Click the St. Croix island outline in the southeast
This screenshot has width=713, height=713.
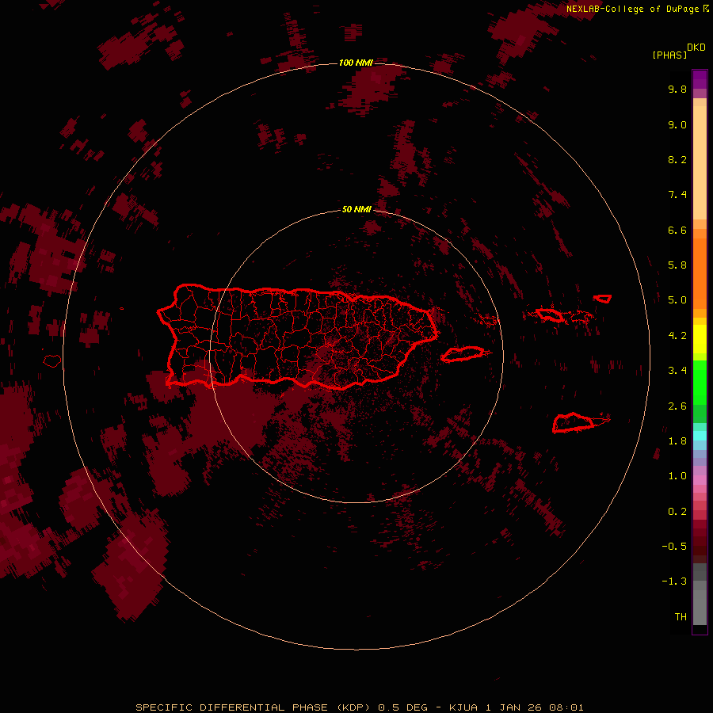[x=574, y=423]
